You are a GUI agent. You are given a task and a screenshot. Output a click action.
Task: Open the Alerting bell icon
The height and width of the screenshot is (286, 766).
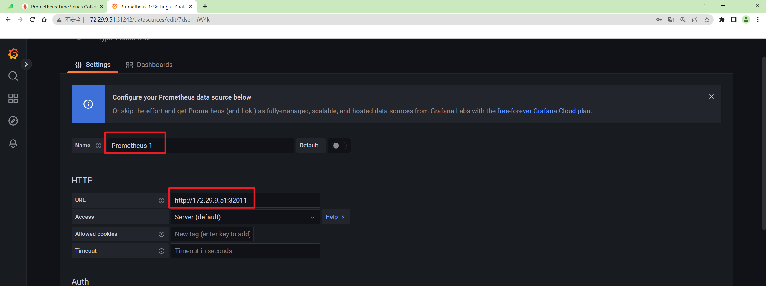(x=13, y=143)
